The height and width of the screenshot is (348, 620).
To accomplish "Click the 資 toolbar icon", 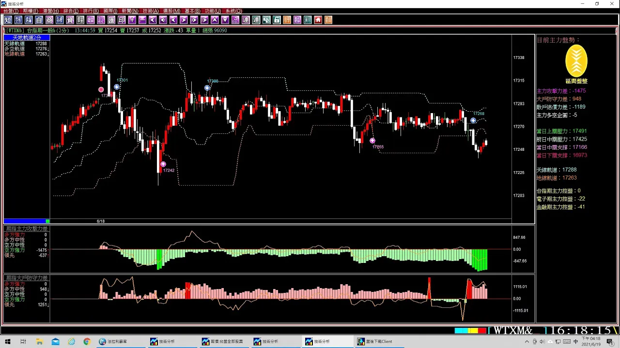I will [70, 20].
